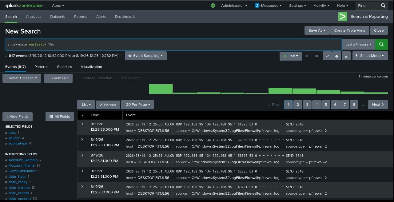Select the last timeline column
This screenshot has width=394, height=202.
(376, 93)
